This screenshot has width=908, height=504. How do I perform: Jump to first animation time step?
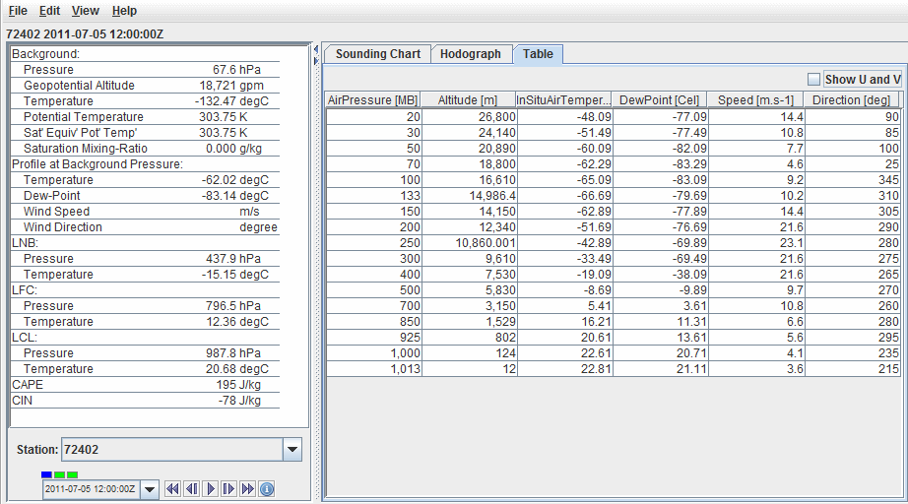[172, 489]
